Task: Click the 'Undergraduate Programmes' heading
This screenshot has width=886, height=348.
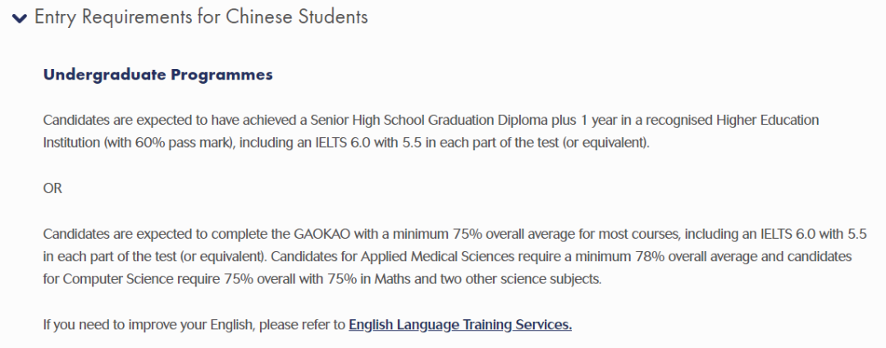Action: pos(158,75)
